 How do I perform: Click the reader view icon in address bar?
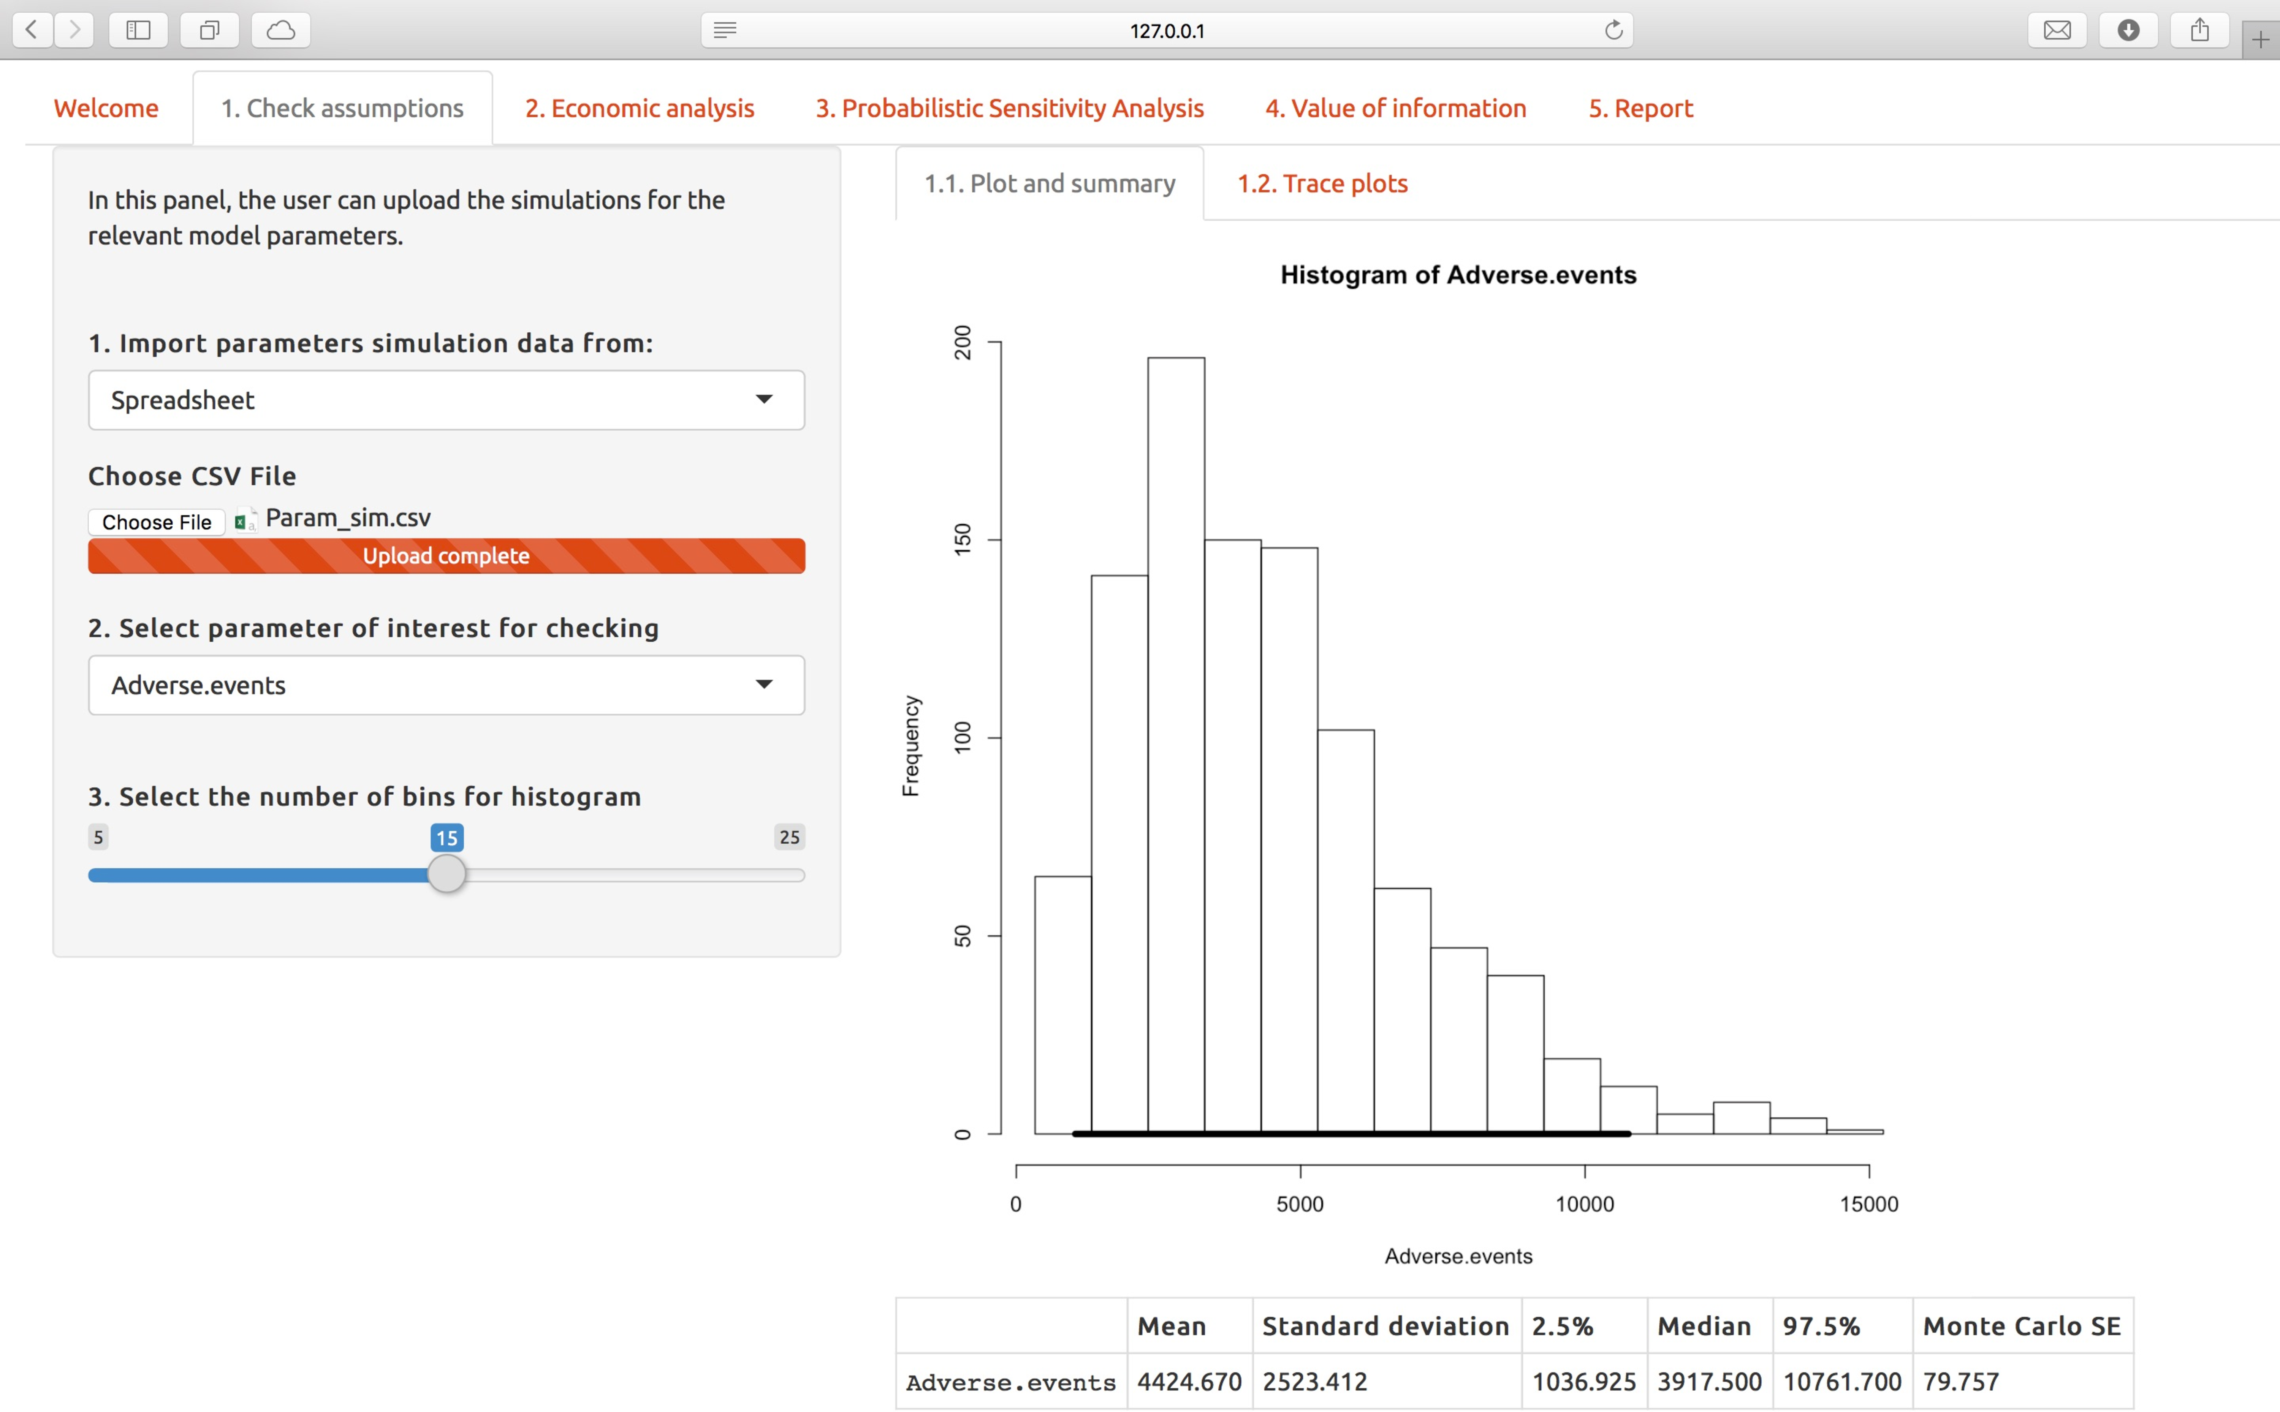click(725, 30)
